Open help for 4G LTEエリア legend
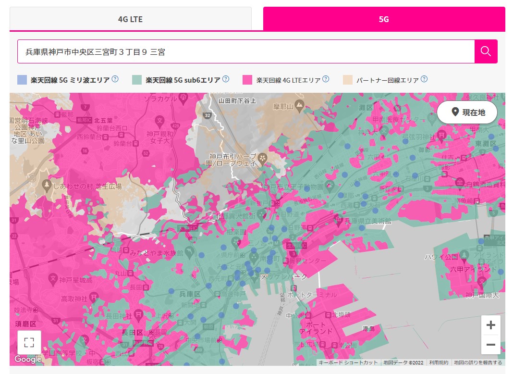 326,79
